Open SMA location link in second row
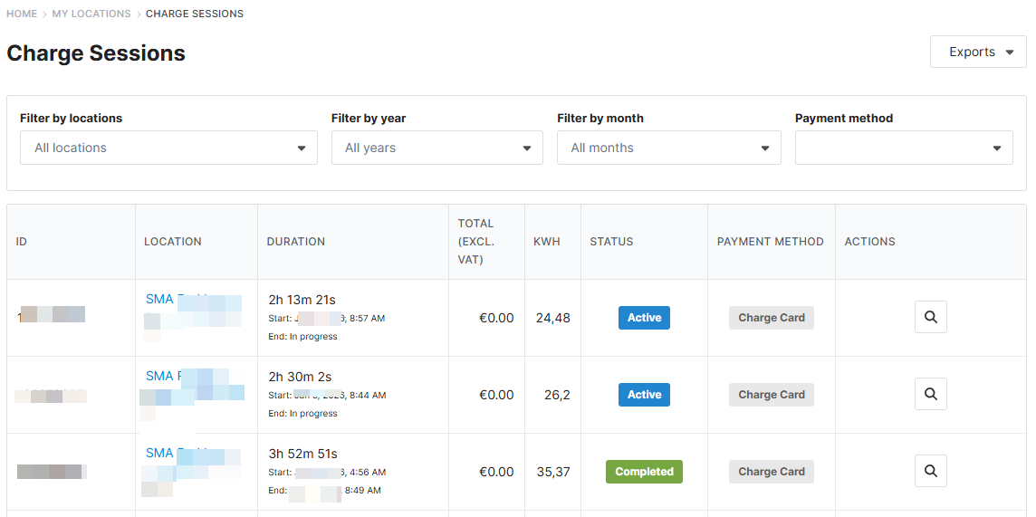1036x517 pixels. (159, 376)
